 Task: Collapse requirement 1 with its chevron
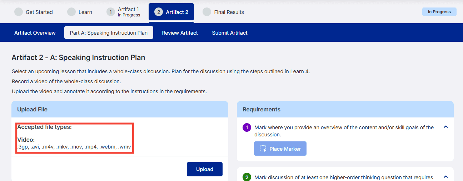click(445, 127)
